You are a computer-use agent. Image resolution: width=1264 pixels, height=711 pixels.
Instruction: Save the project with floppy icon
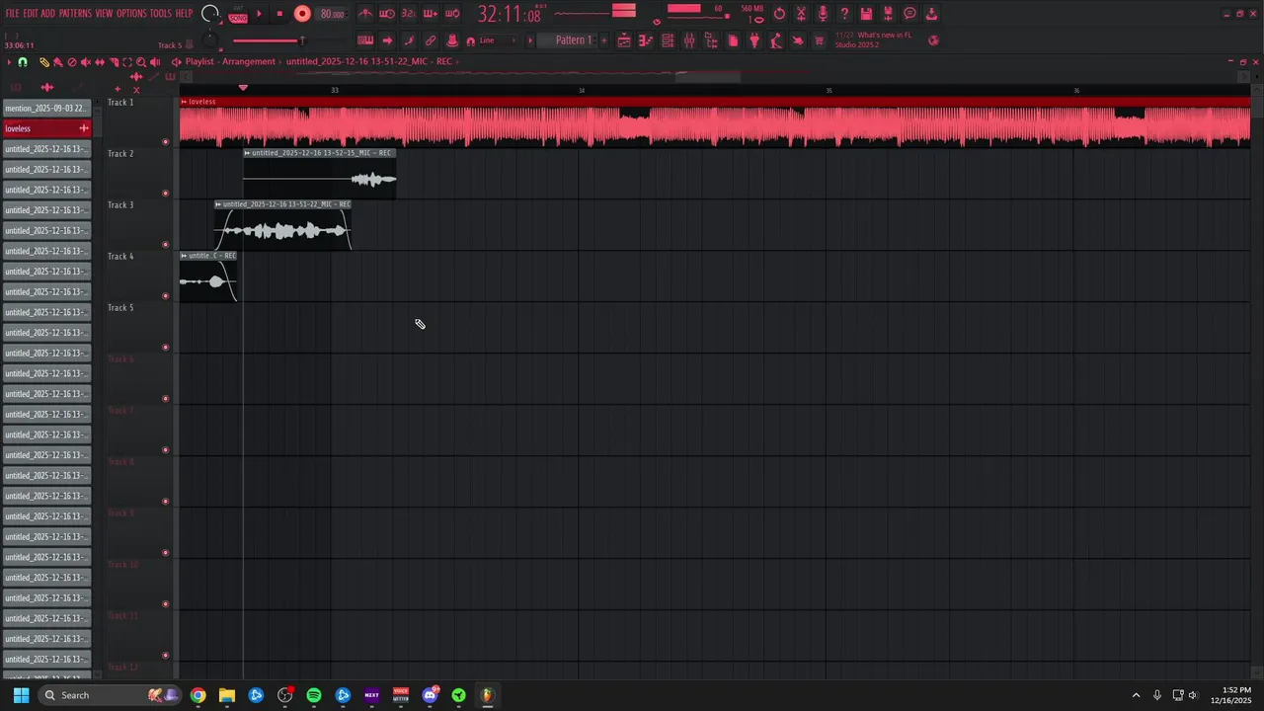[865, 14]
